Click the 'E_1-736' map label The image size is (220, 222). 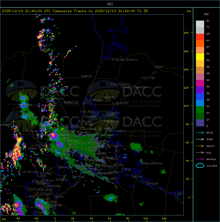point(149,78)
